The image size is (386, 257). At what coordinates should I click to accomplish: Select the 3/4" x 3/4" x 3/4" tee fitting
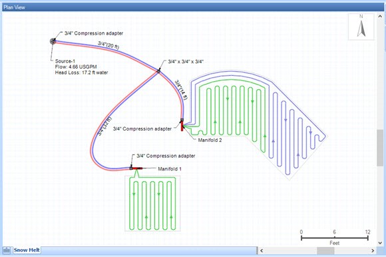point(158,71)
